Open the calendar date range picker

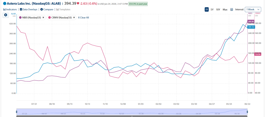click(x=232, y=10)
